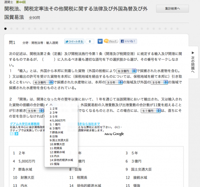Select 6:3億円 in the open dropdown list

click(61, 129)
